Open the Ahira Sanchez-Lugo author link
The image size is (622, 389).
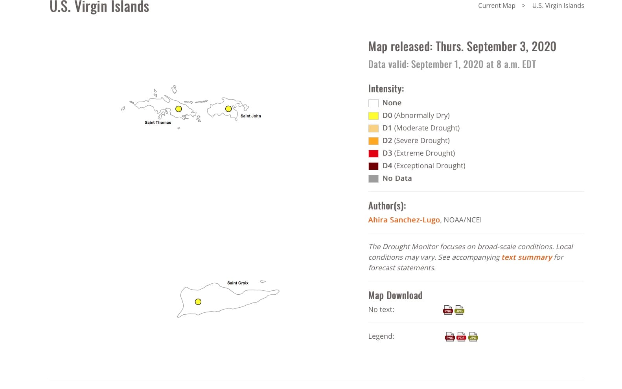404,220
